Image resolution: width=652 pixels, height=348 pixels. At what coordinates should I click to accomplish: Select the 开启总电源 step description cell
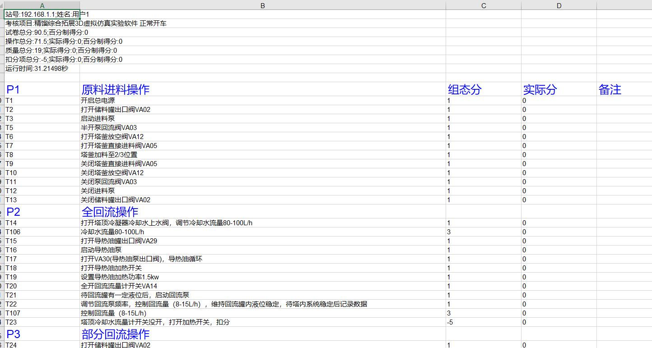(x=262, y=101)
